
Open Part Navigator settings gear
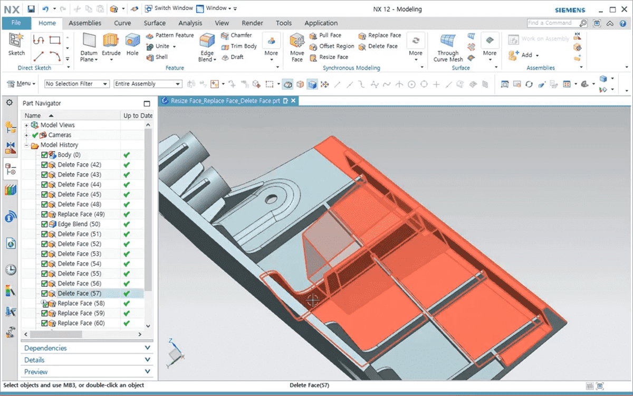[9, 102]
